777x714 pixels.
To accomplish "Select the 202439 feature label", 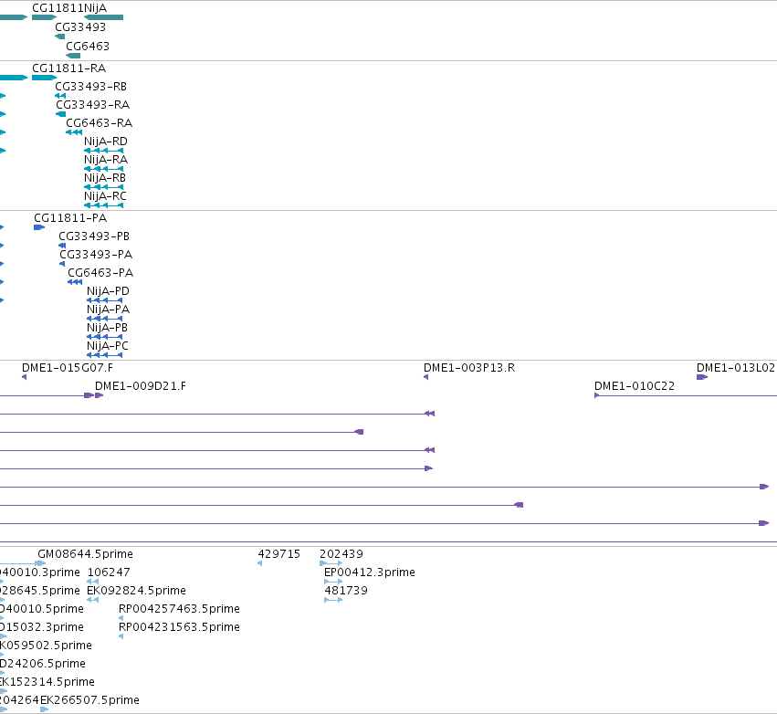I will click(x=341, y=554).
